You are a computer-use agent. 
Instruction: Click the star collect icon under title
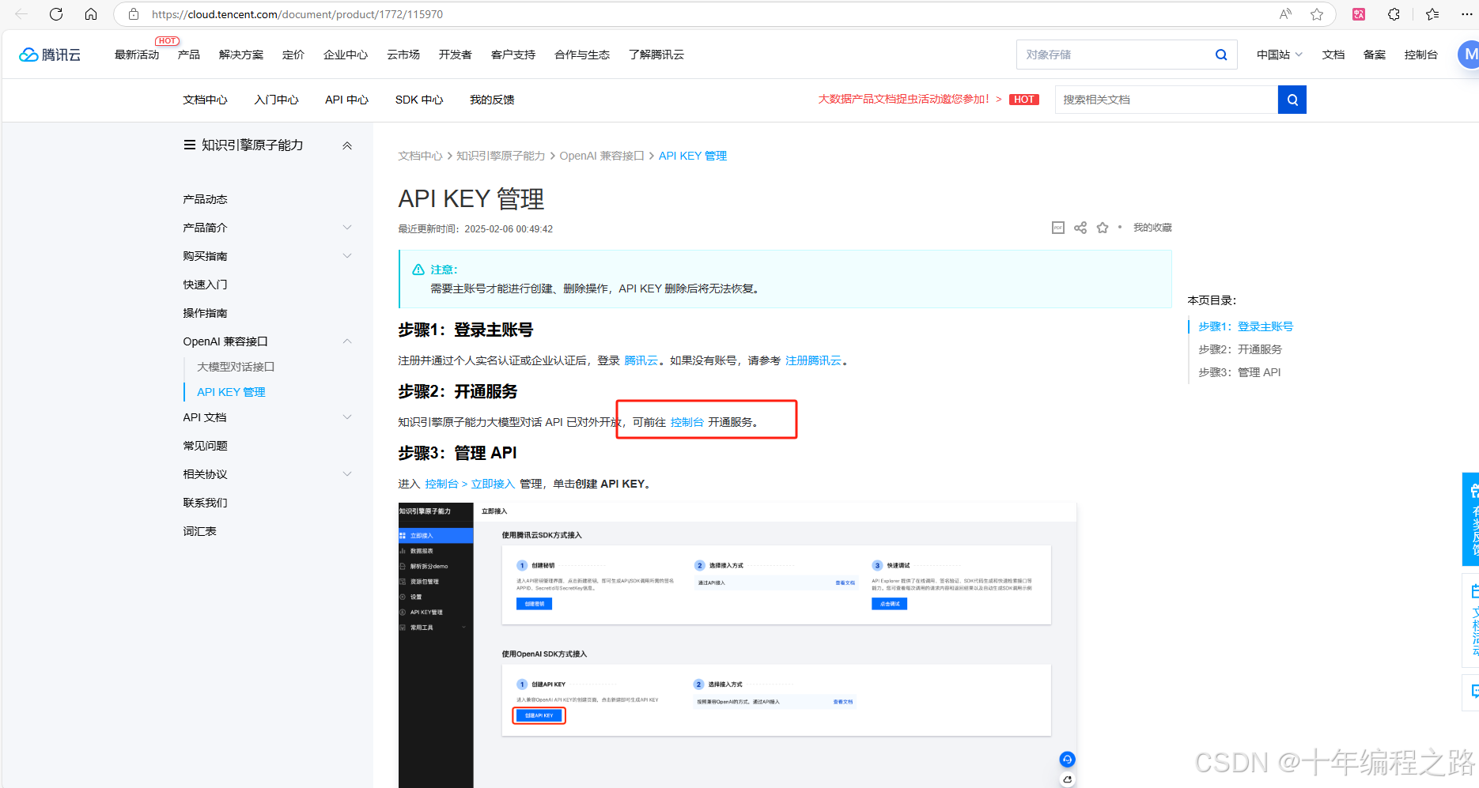pyautogui.click(x=1103, y=228)
